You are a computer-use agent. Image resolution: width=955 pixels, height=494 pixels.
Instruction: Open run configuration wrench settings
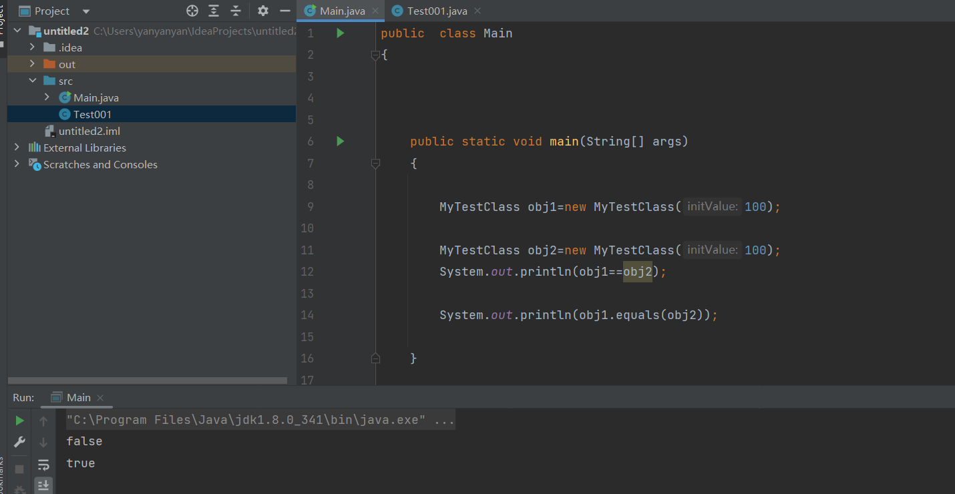[x=20, y=442]
